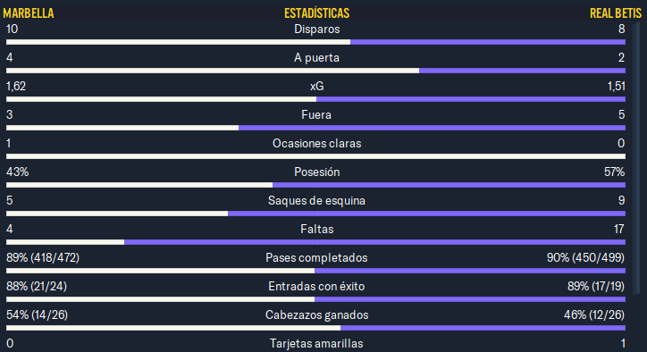The height and width of the screenshot is (352, 647).
Task: Click the xG comparison bar
Action: point(315,99)
